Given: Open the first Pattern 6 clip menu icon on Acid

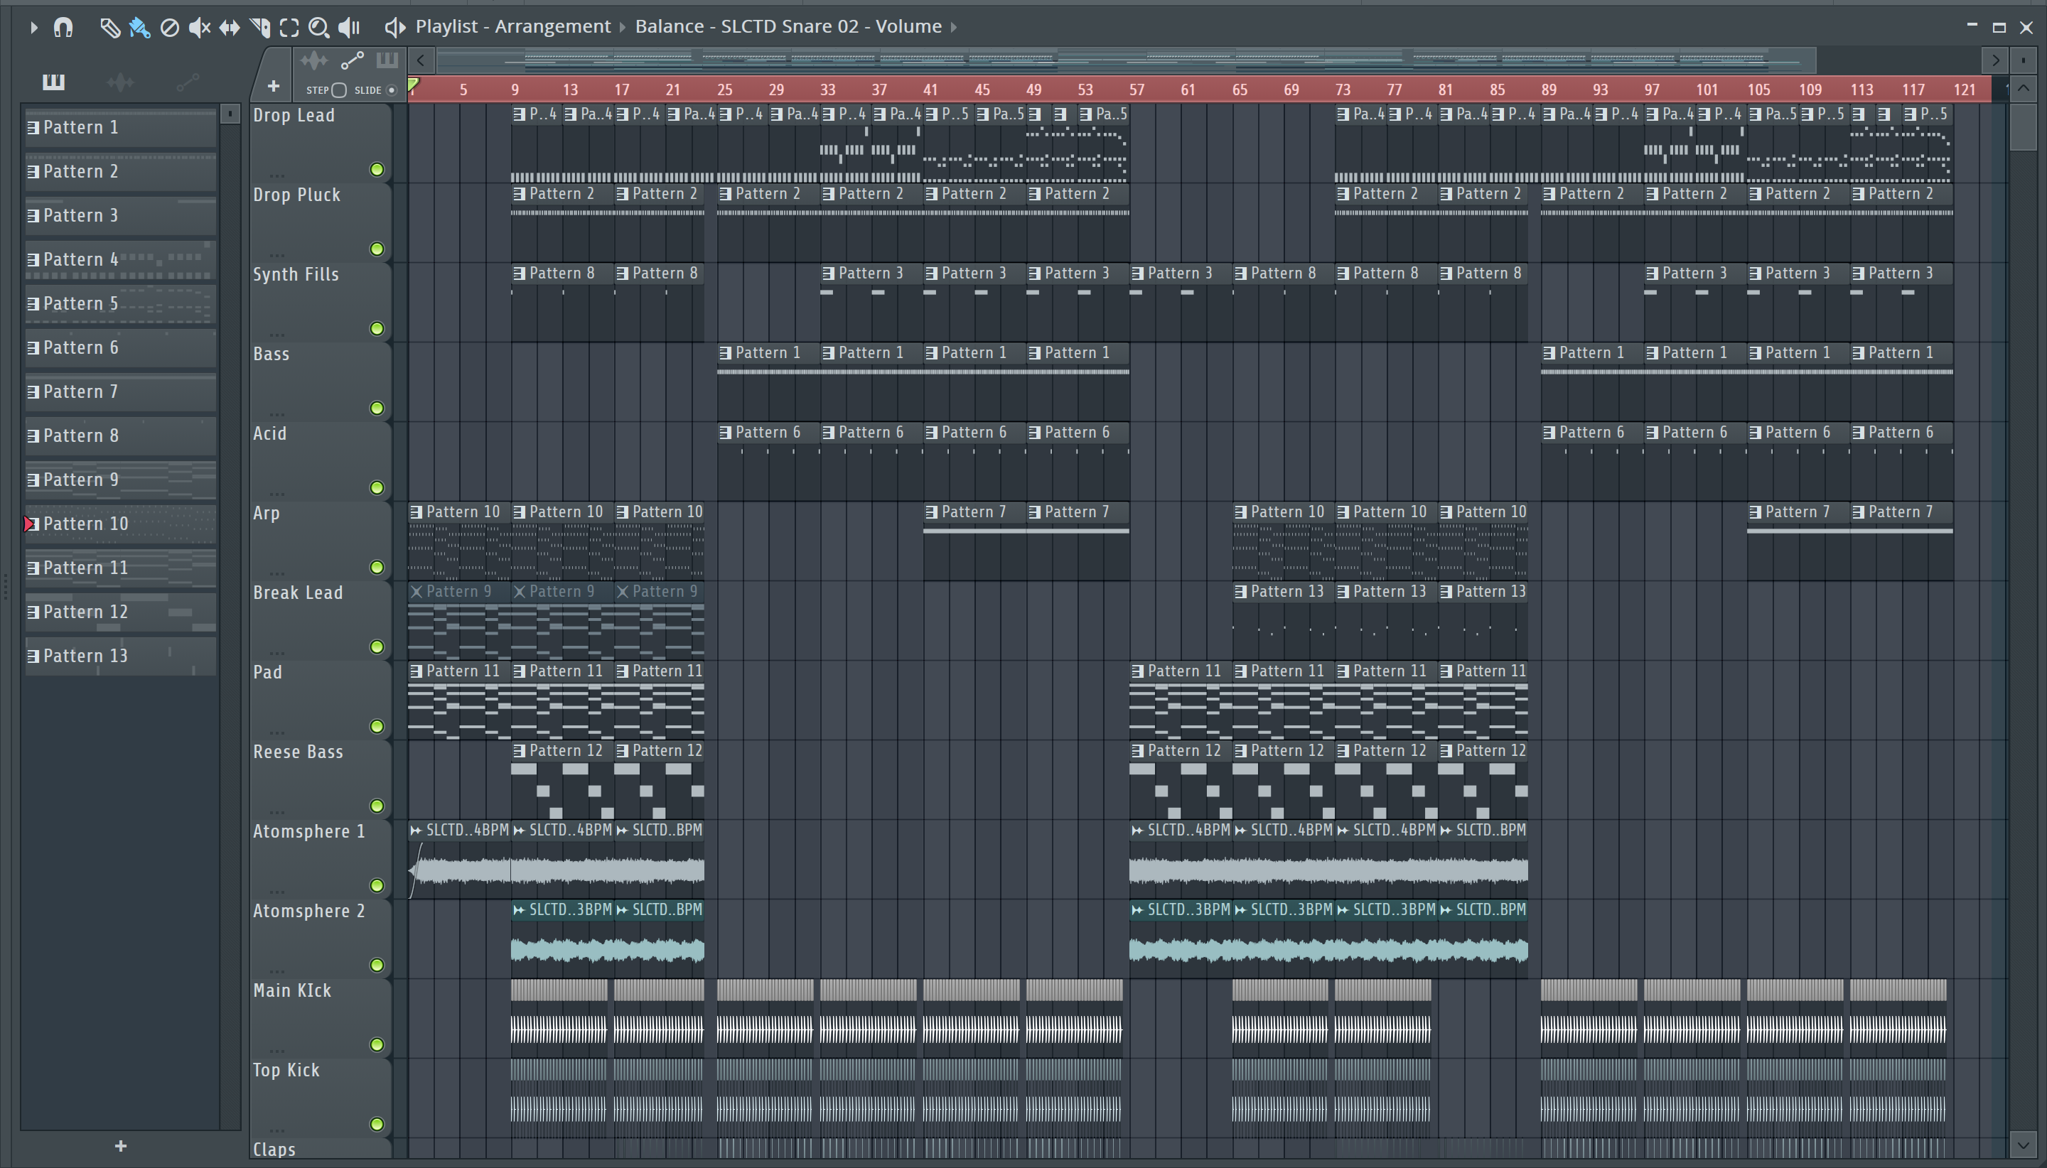Looking at the screenshot, I should tap(726, 433).
